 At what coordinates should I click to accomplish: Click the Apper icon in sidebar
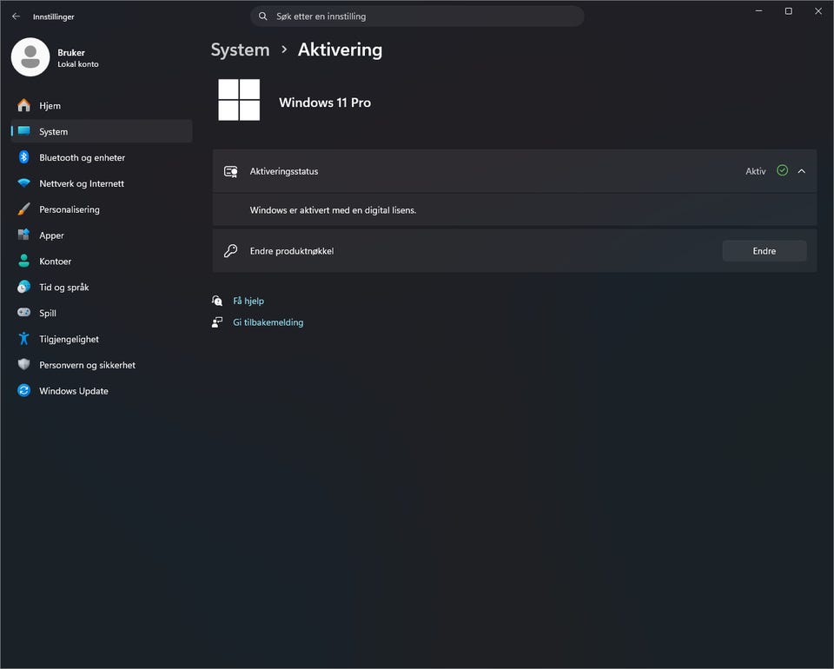[24, 235]
